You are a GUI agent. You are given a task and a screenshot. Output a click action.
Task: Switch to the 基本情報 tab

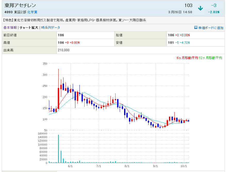click(10, 28)
